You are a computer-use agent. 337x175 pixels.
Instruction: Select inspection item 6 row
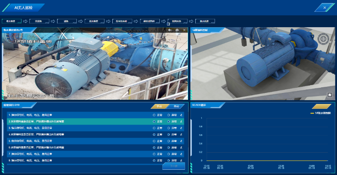tap(95, 147)
